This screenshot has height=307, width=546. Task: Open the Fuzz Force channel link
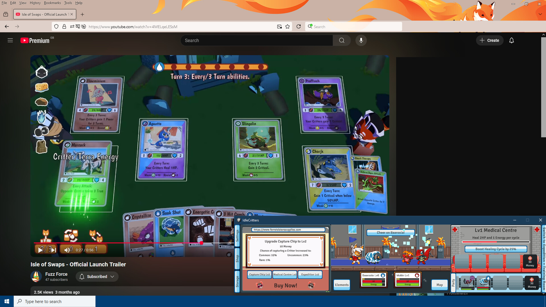57,274
